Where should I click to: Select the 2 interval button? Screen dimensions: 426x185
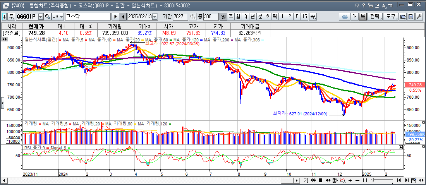point(290,17)
